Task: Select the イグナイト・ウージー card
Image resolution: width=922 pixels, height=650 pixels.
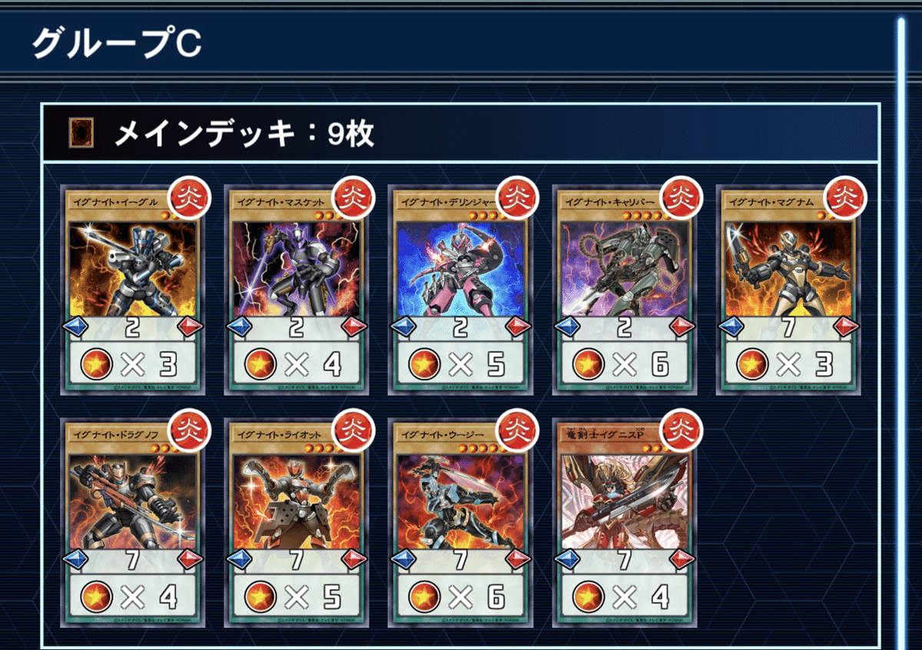Action: pyautogui.click(x=460, y=522)
